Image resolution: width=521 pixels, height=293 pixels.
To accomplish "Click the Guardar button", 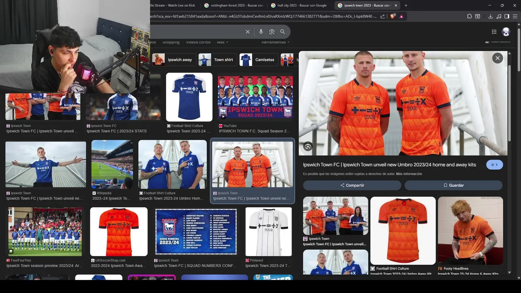I will point(453,185).
